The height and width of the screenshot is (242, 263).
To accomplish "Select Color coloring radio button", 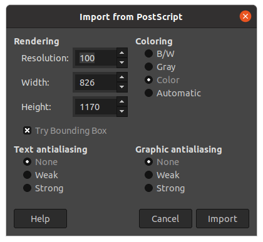I will (148, 80).
